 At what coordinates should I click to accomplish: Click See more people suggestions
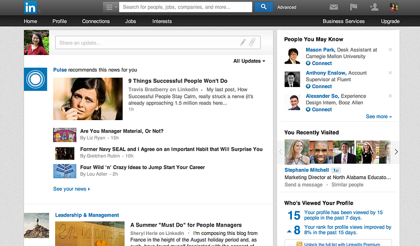[x=379, y=116]
